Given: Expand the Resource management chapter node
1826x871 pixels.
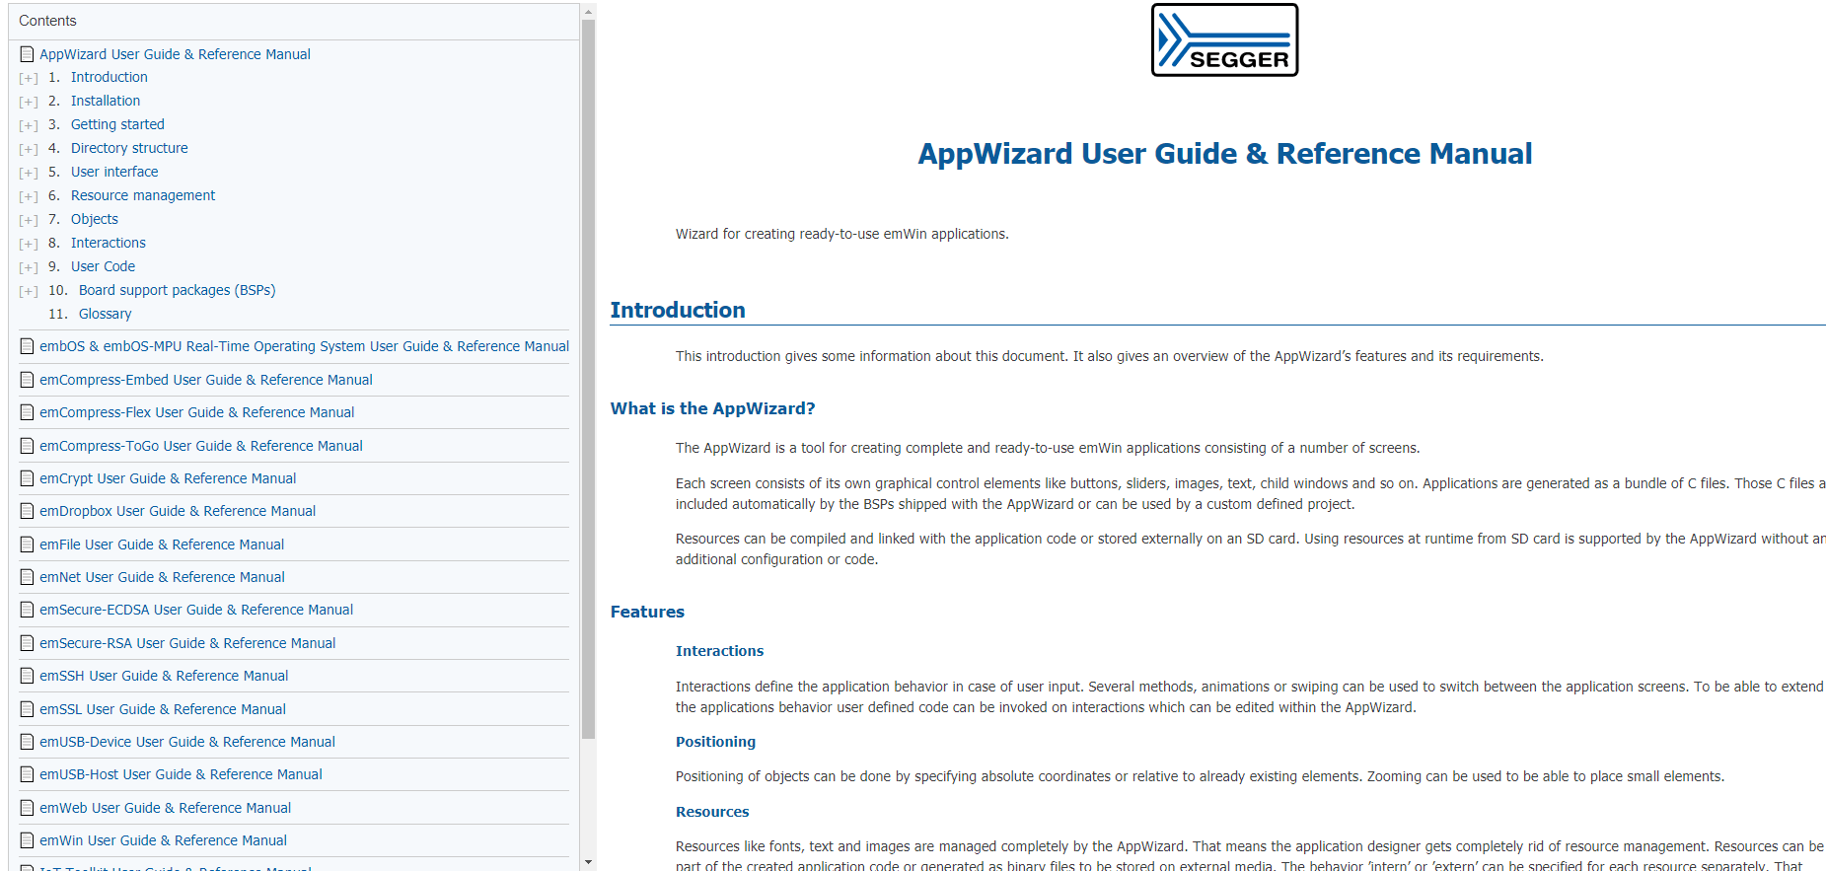Looking at the screenshot, I should coord(29,196).
